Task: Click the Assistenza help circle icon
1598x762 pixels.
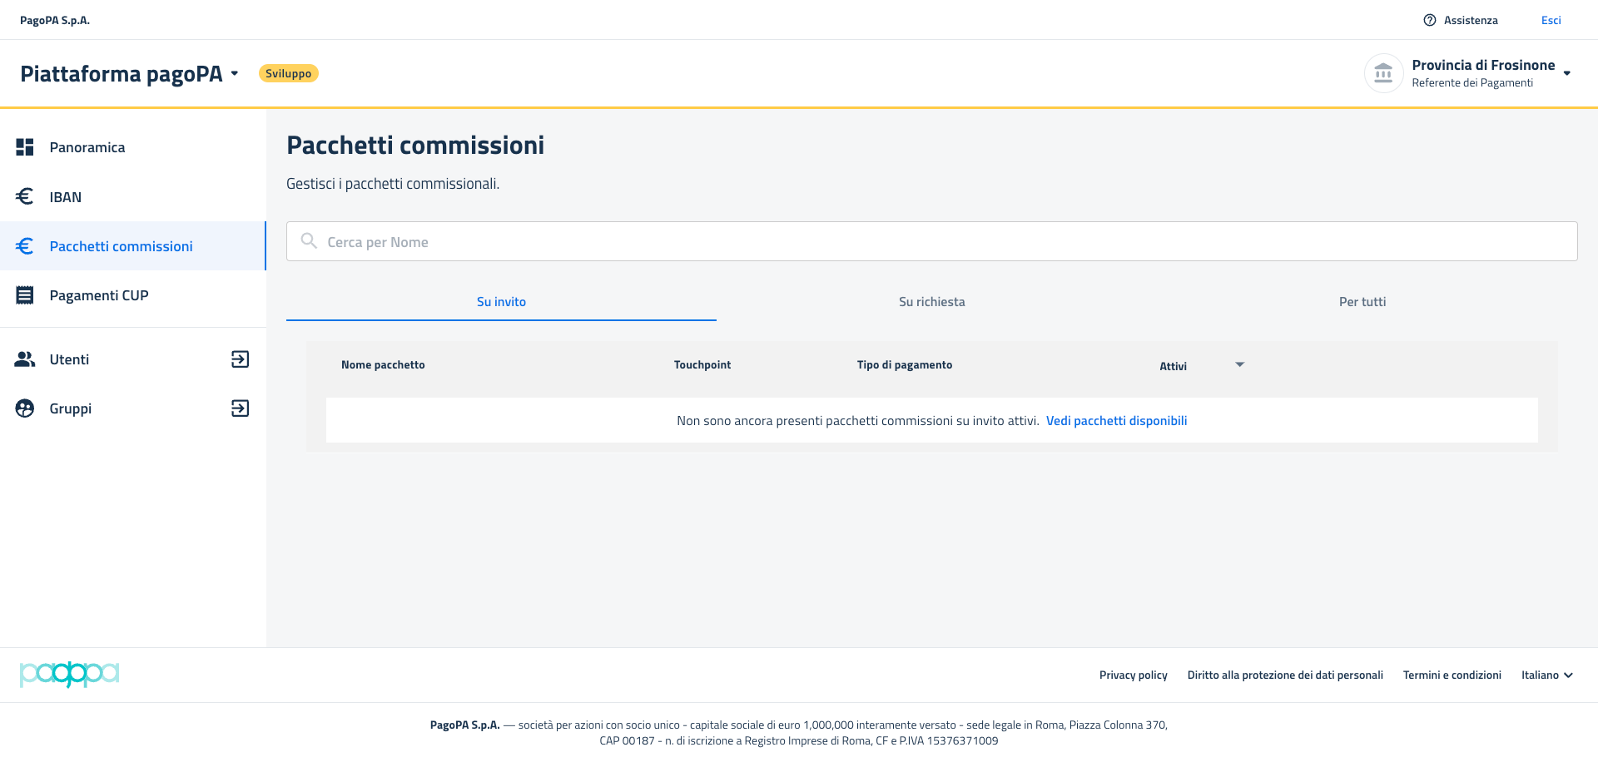Action: click(1430, 20)
